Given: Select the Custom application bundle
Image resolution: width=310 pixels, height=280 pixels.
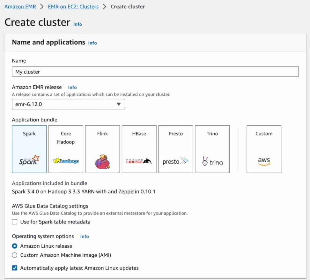Looking at the screenshot, I should coord(264,149).
